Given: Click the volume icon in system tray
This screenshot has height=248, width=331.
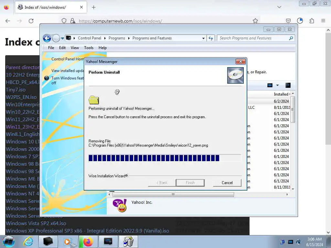Looking at the screenshot, I should click(x=298, y=242).
